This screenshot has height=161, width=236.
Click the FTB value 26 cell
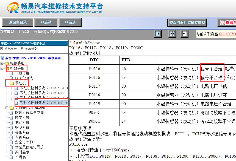click(x=137, y=69)
